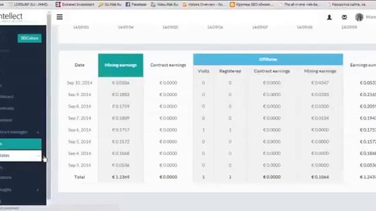Image resolution: width=376 pixels, height=211 pixels.
Task: Click the Date column header
Action: pos(79,65)
